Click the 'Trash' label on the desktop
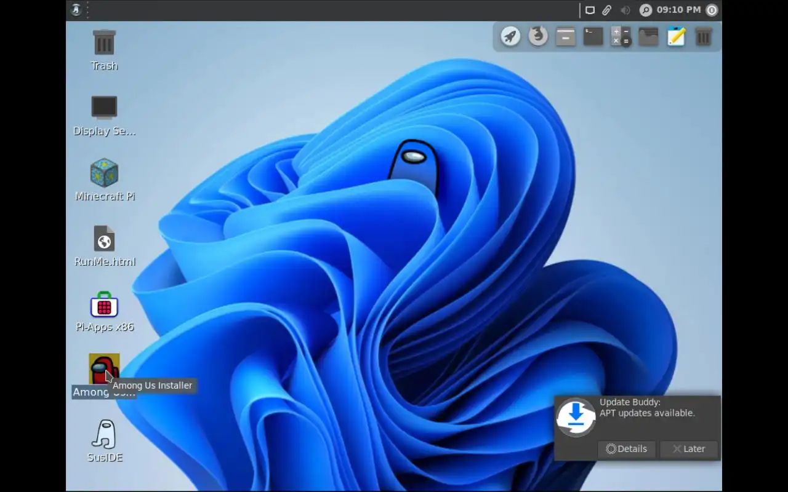The height and width of the screenshot is (492, 788). pyautogui.click(x=104, y=66)
